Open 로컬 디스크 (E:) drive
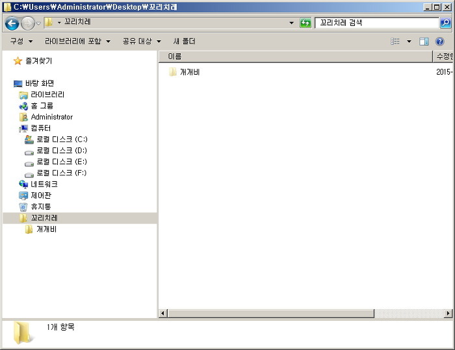455x350 pixels. (x=62, y=162)
